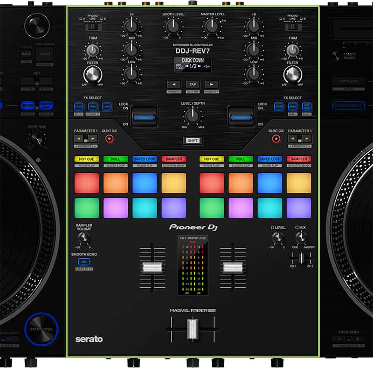Image resolution: width=373 pixels, height=368 pixels.
Task: Select the third button under left FX SELECT
Action: click(x=107, y=106)
